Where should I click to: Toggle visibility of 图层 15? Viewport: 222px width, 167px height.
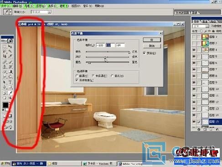pyautogui.click(x=194, y=122)
